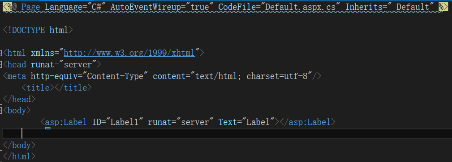Click the closing asp:Label tag
The height and width of the screenshot is (162, 452).
(x=307, y=122)
